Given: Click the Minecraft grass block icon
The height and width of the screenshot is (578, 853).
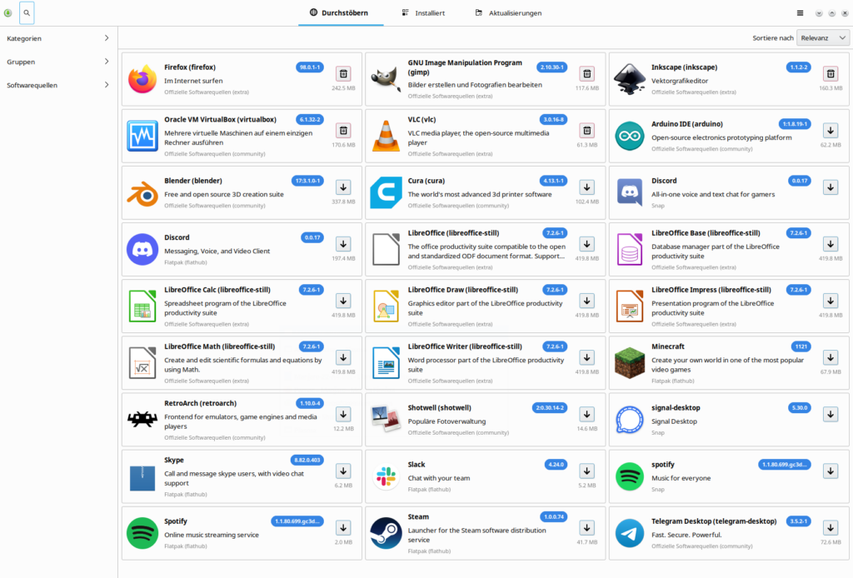Looking at the screenshot, I should [x=630, y=363].
